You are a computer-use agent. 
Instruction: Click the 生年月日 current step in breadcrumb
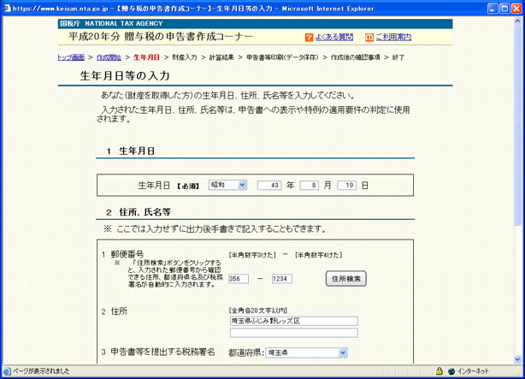pyautogui.click(x=146, y=57)
